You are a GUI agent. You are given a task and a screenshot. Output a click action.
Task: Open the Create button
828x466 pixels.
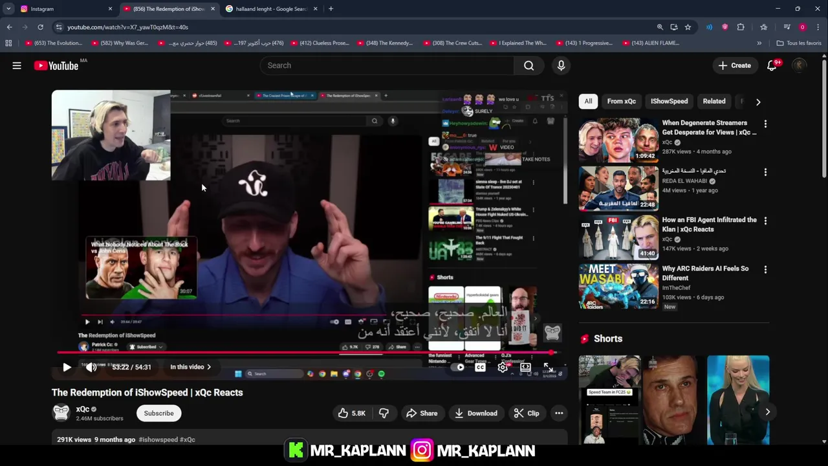(734, 65)
